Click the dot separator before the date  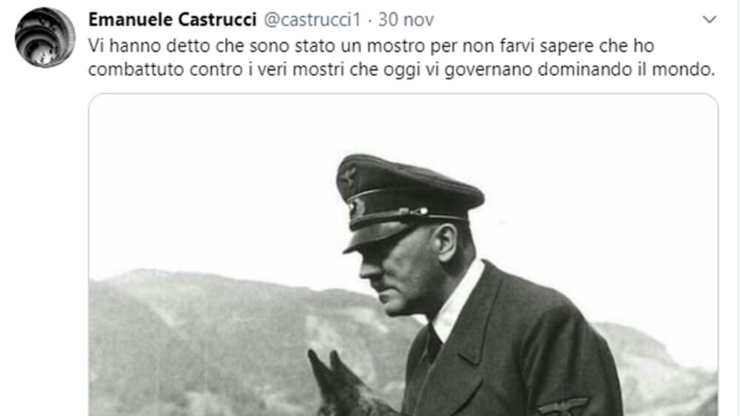[369, 19]
